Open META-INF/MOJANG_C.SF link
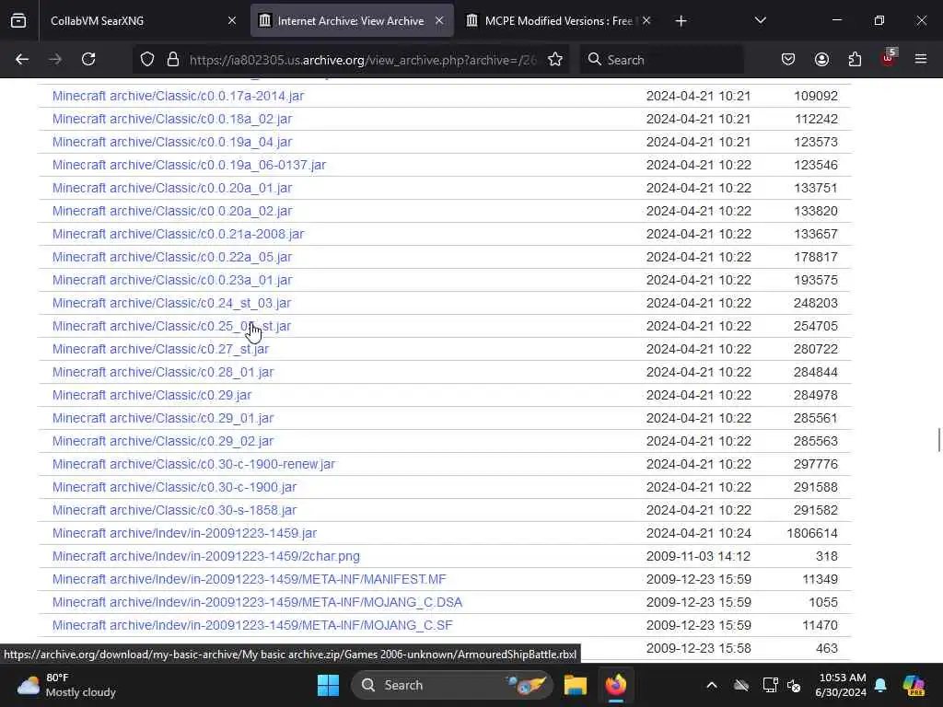The image size is (943, 707). tap(252, 625)
